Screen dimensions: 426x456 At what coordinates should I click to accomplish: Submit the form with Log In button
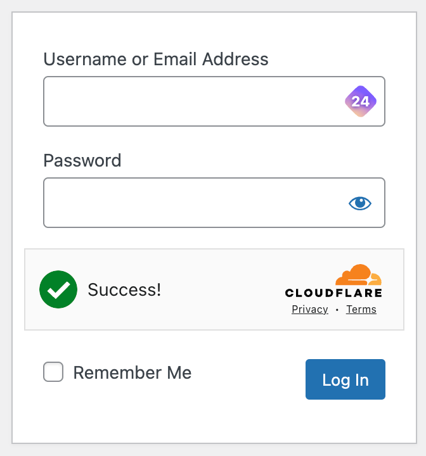pyautogui.click(x=345, y=379)
